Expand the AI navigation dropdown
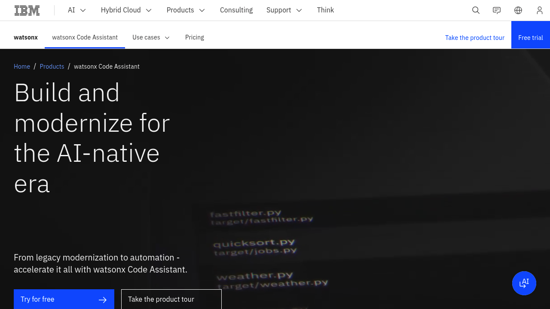Image resolution: width=550 pixels, height=309 pixels. (x=76, y=10)
